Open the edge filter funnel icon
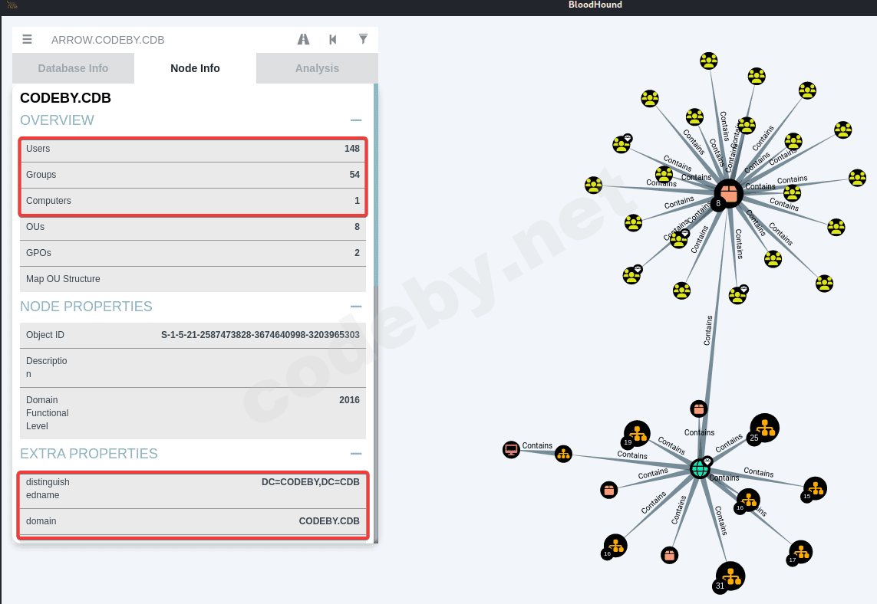Viewport: 877px width, 604px height. [363, 38]
